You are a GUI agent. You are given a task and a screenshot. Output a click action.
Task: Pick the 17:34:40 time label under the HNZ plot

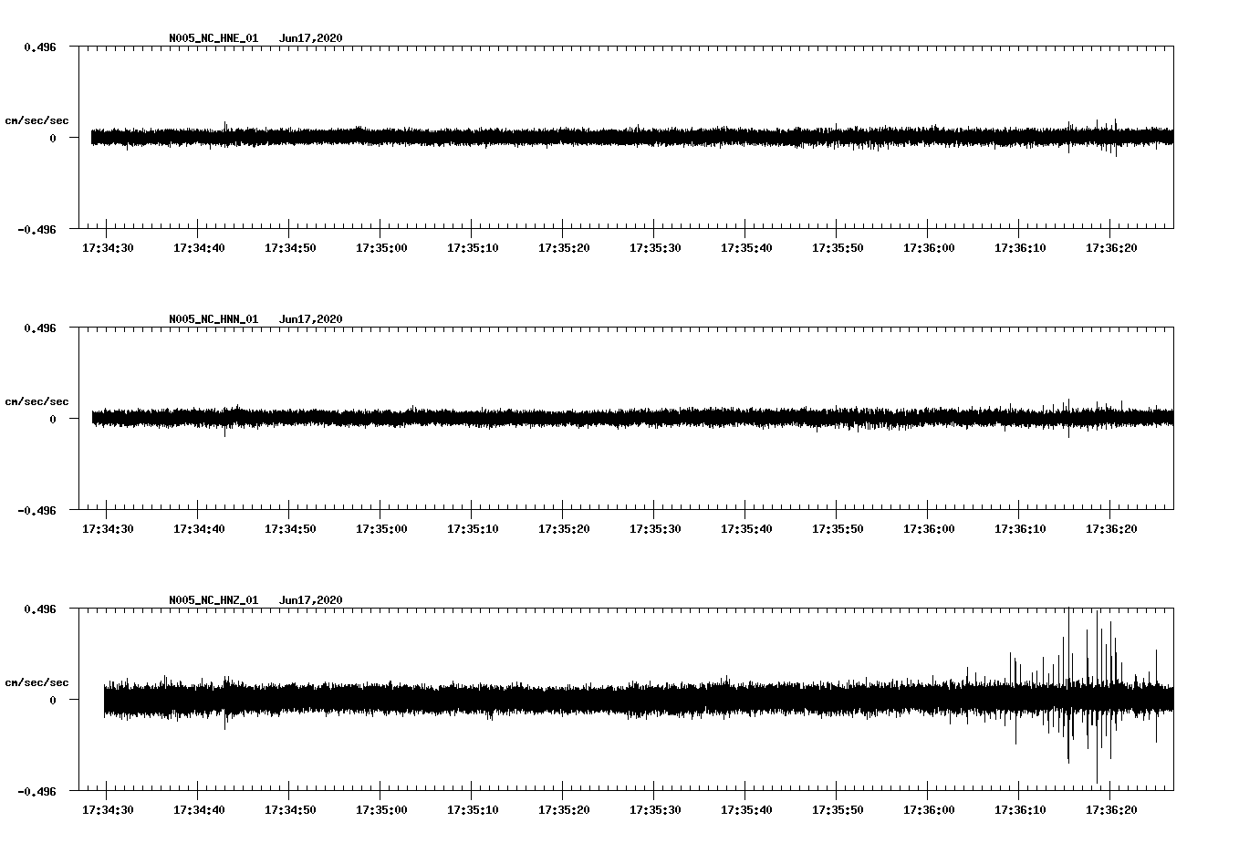(199, 809)
